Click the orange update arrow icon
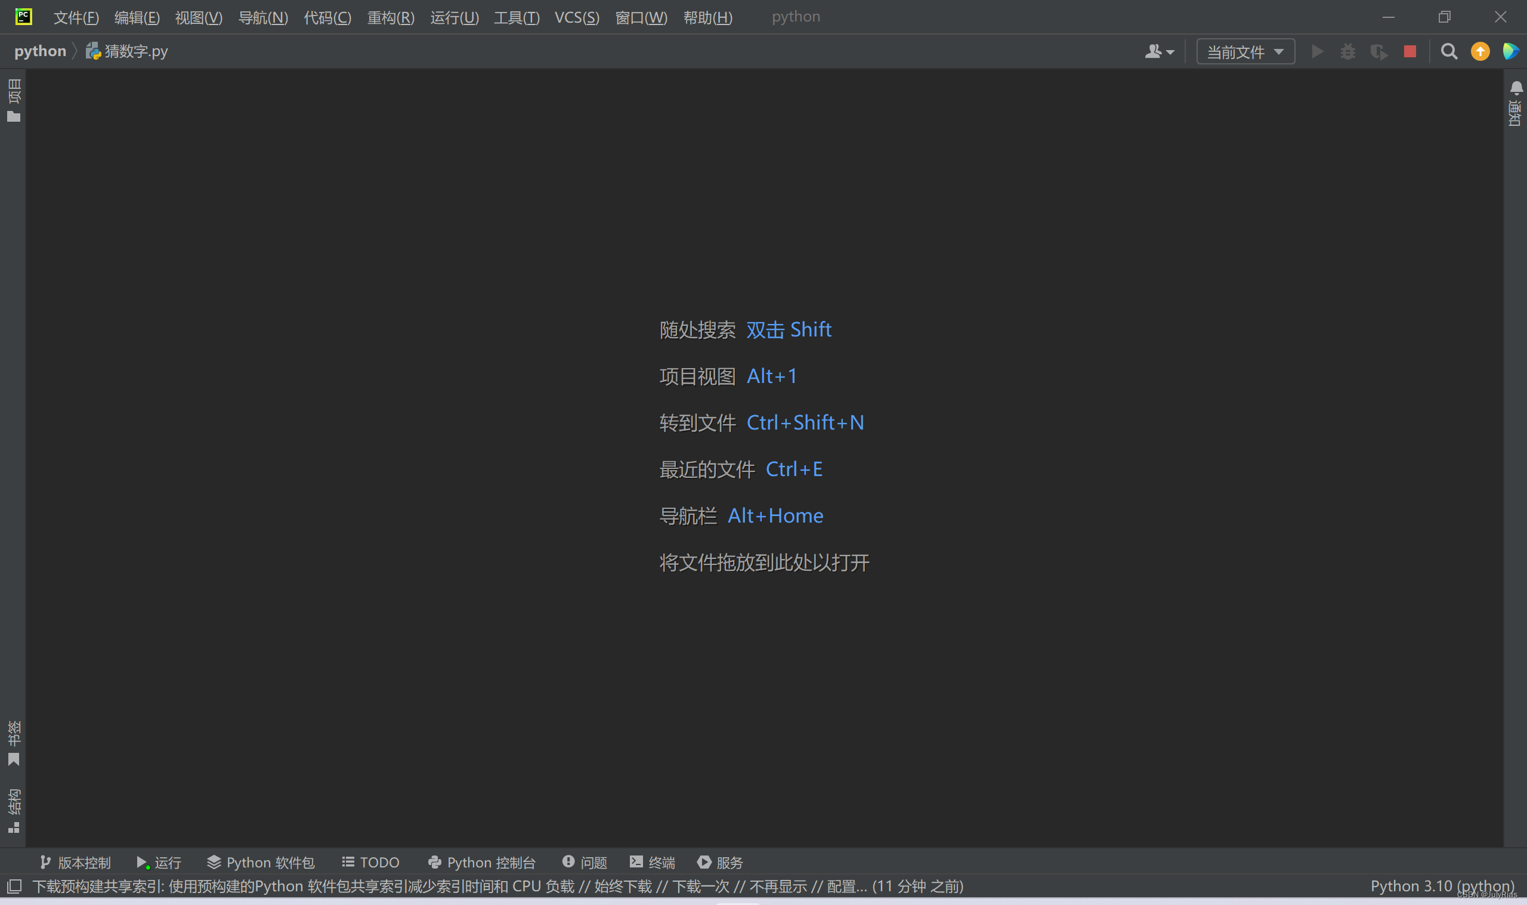The image size is (1527, 905). [1480, 52]
